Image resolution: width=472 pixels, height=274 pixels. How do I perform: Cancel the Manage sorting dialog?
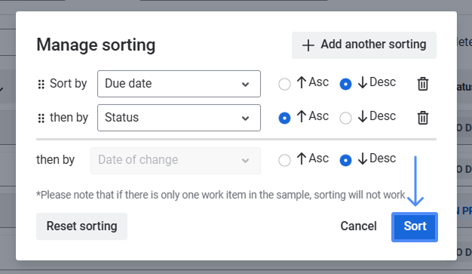(x=358, y=226)
